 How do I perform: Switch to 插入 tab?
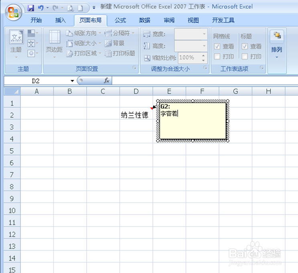coord(61,20)
